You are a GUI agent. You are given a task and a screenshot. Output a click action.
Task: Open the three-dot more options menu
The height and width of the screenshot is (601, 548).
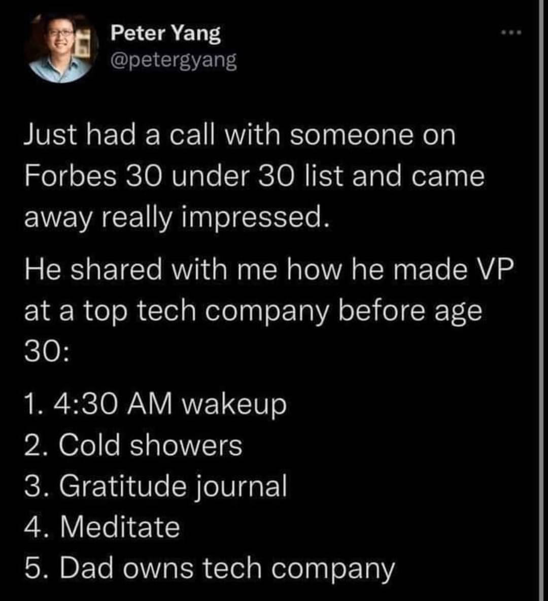[x=512, y=34]
